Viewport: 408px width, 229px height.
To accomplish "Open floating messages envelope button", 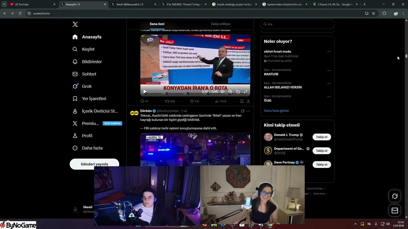I will pyautogui.click(x=395, y=211).
